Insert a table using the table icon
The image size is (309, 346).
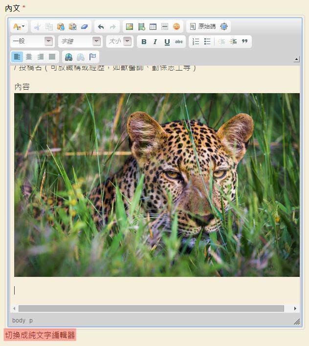click(153, 26)
